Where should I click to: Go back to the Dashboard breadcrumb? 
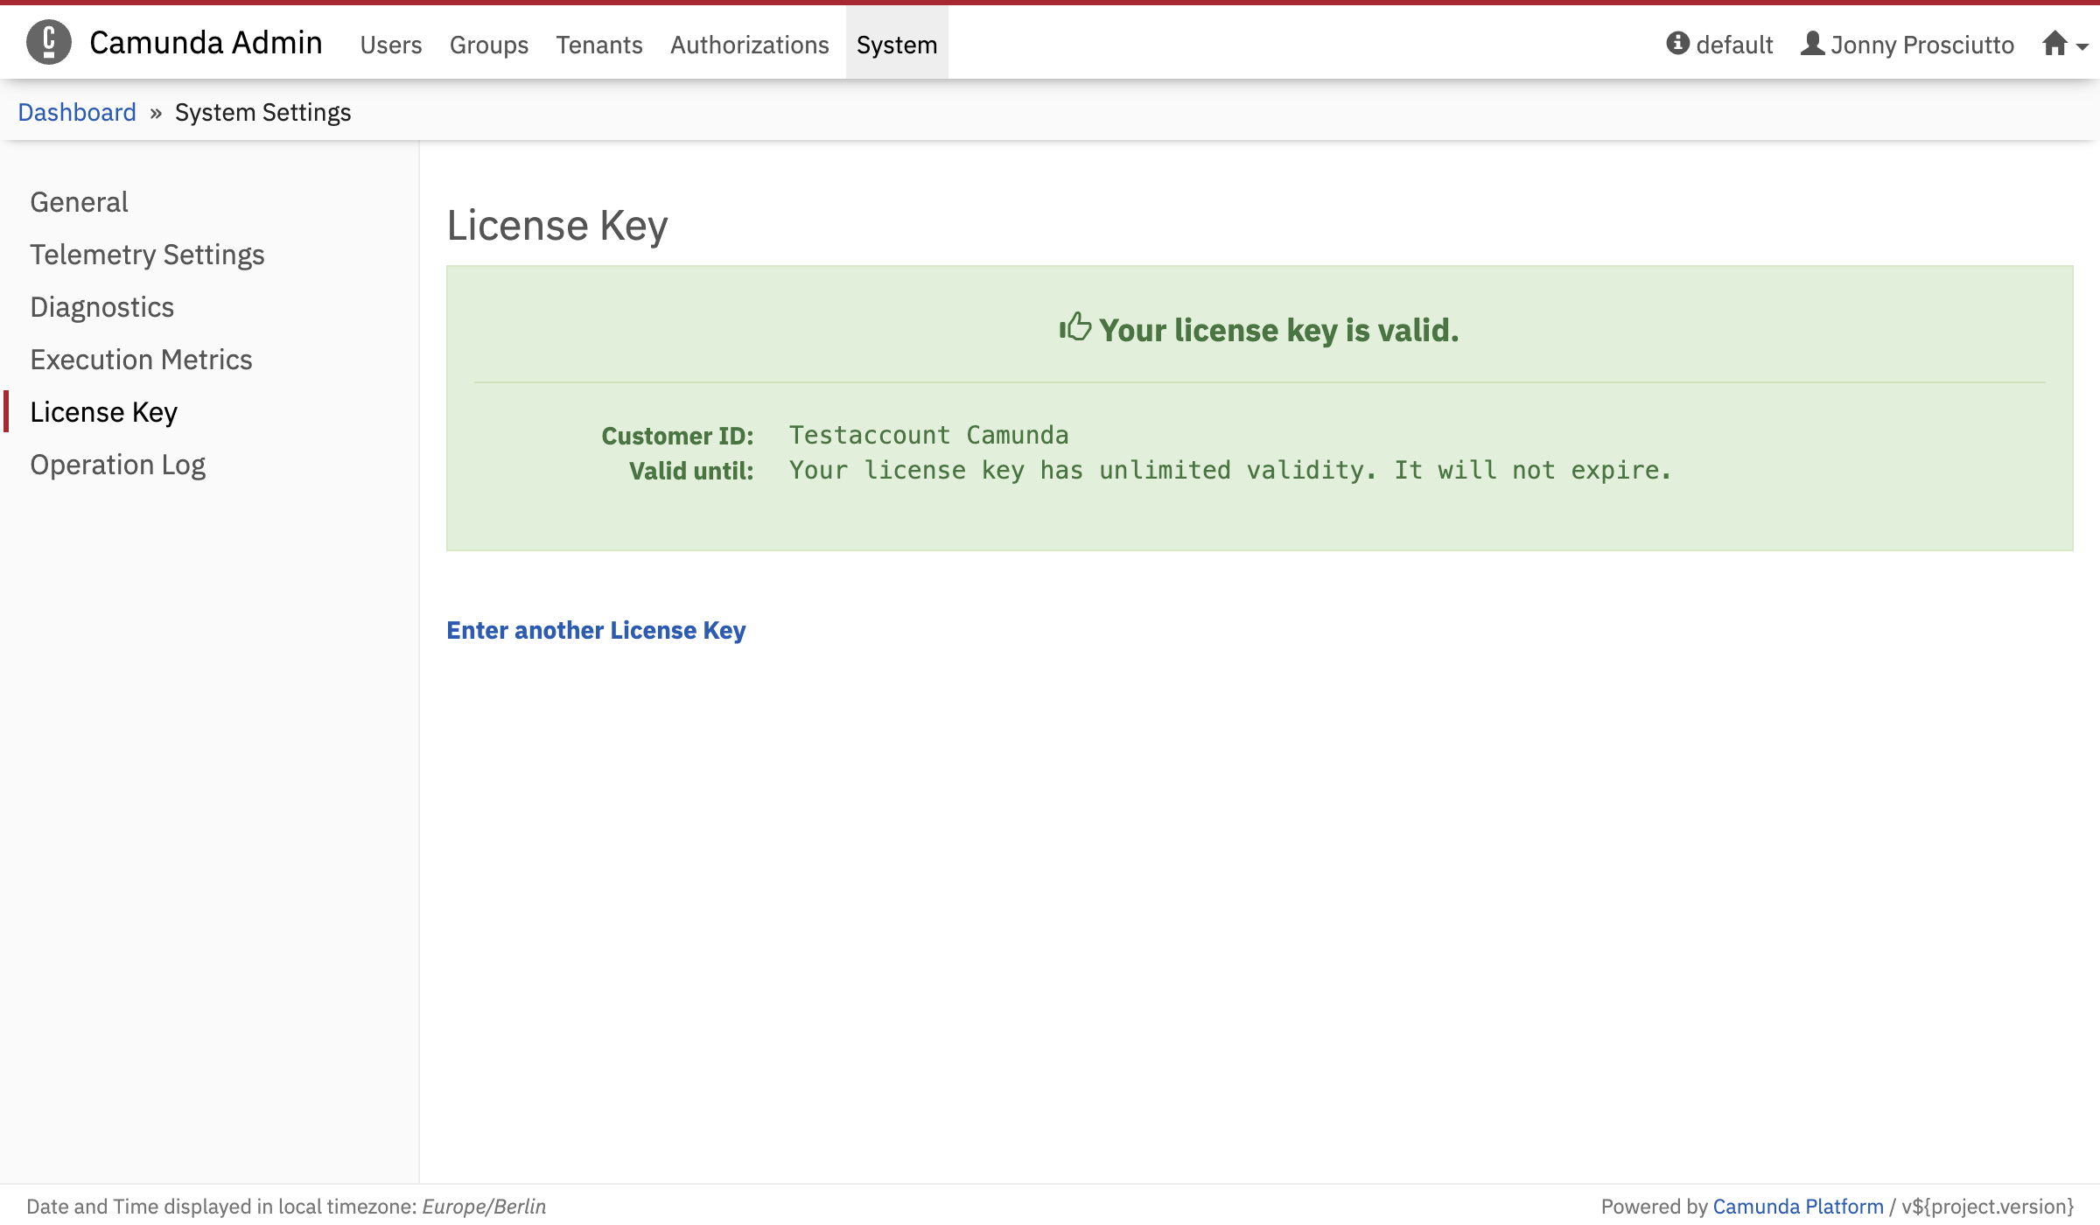[77, 113]
